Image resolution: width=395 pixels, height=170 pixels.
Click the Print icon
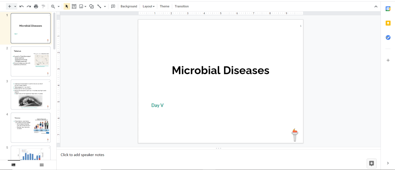(36, 6)
